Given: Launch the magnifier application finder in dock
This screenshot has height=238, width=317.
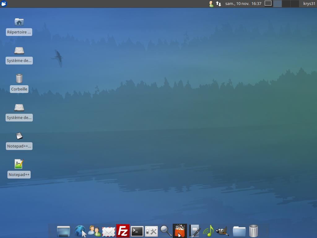Looking at the screenshot, I should tap(166, 231).
